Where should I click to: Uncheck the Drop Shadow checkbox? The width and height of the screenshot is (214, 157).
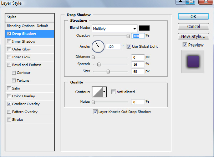(9, 34)
